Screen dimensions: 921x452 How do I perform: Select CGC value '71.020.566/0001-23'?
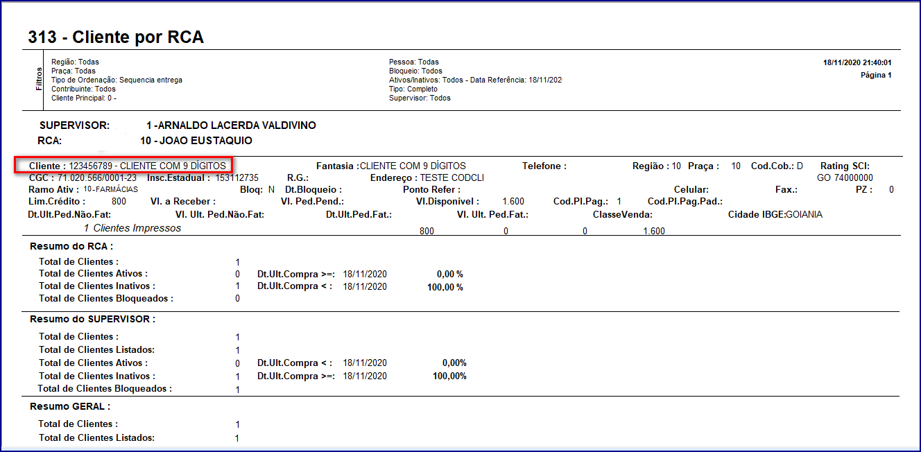coord(97,178)
